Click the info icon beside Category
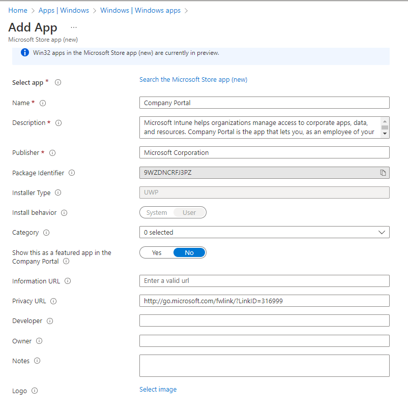The width and height of the screenshot is (408, 417). click(46, 233)
